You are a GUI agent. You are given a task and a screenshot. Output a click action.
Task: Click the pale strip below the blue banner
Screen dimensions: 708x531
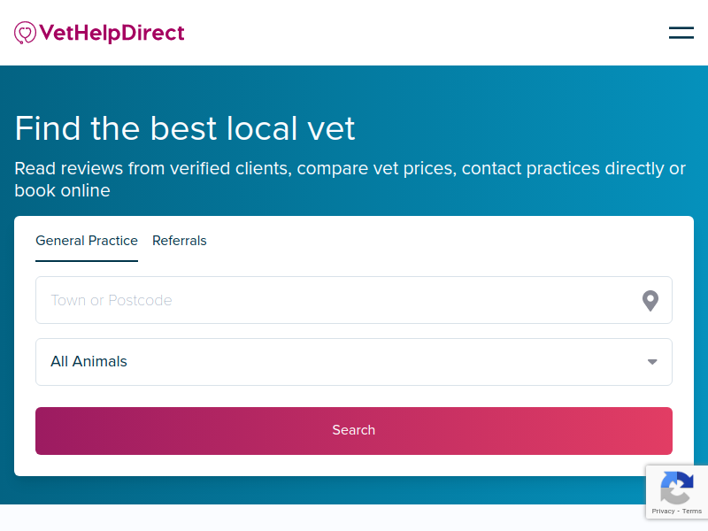click(x=316, y=518)
